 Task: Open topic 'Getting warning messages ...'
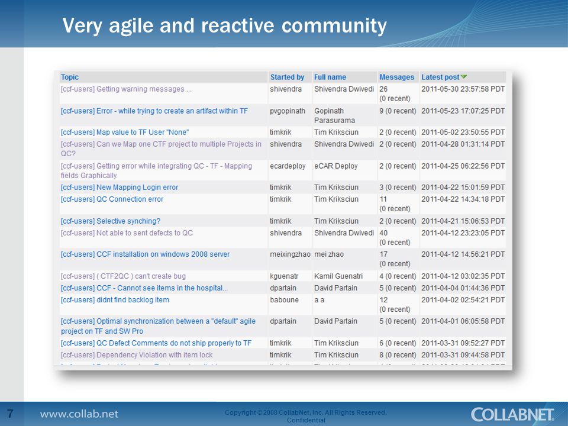pyautogui.click(x=126, y=89)
